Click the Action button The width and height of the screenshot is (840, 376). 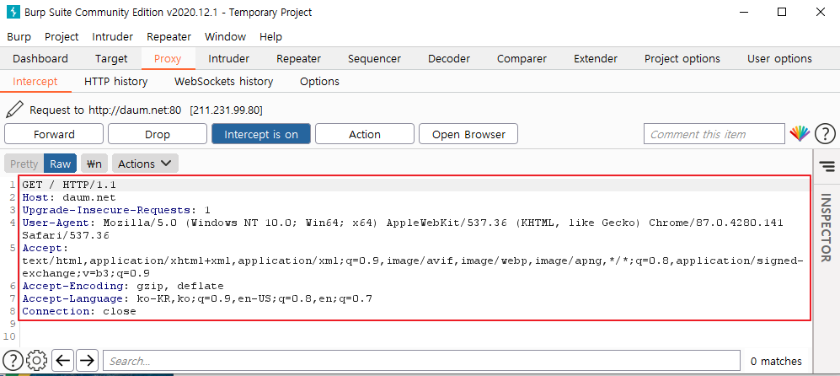pyautogui.click(x=365, y=134)
